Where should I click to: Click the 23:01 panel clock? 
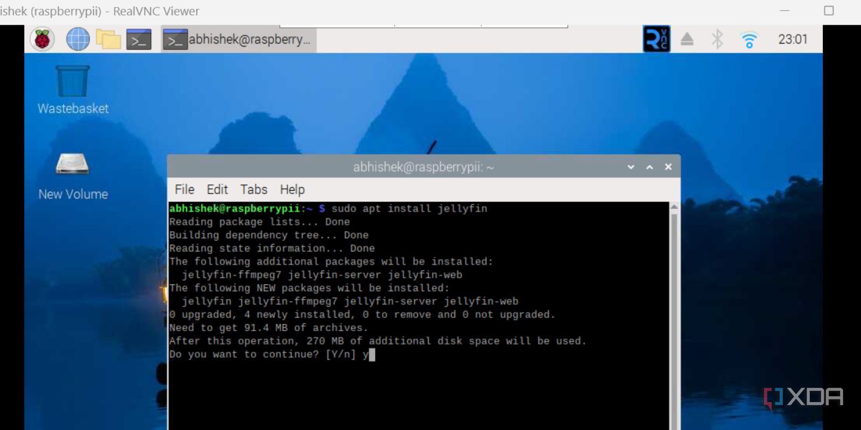793,39
